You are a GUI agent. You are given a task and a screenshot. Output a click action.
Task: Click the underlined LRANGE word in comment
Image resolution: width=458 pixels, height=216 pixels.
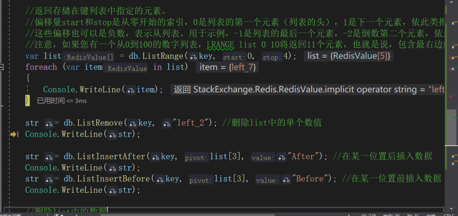click(x=221, y=44)
